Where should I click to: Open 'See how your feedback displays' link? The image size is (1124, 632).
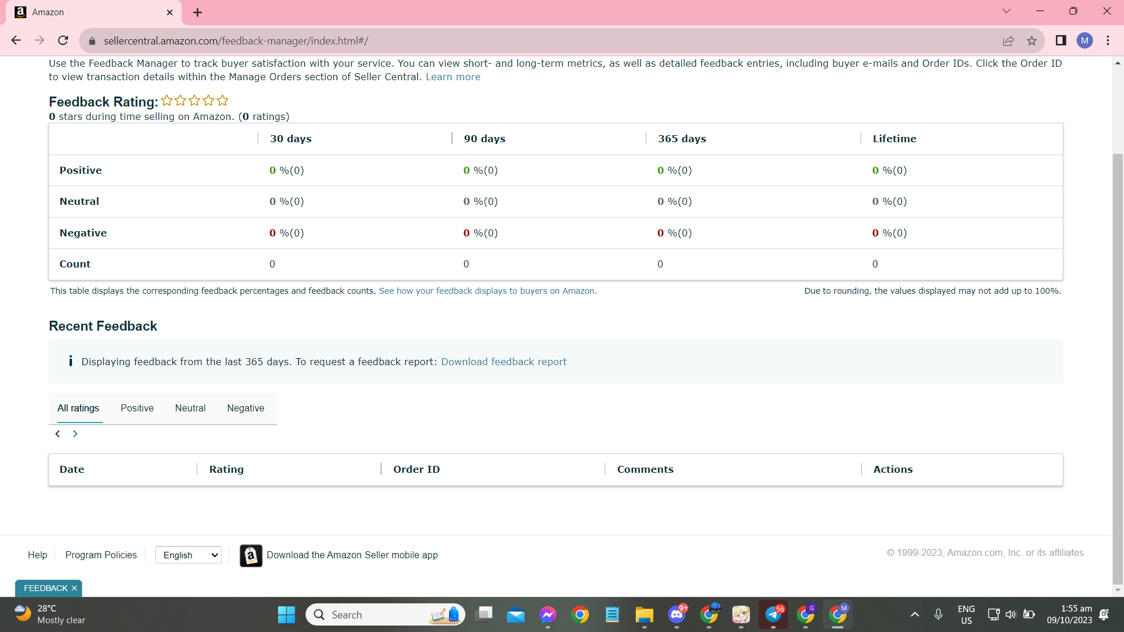point(488,291)
